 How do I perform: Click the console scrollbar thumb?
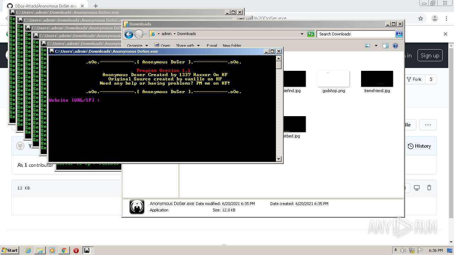coord(279,65)
